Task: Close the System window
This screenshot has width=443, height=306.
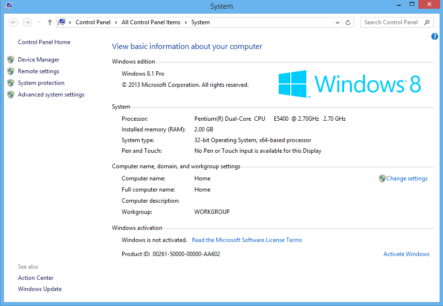Action: click(429, 4)
